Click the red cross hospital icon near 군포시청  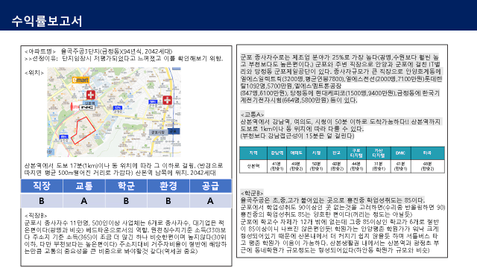[167, 100]
